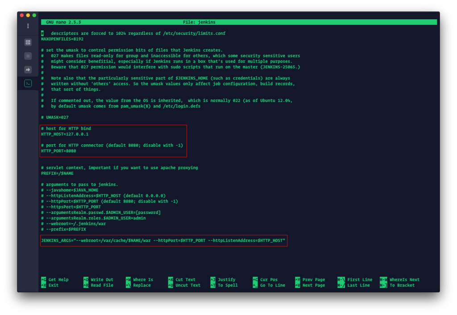
Task: Click the Where Is shortcut
Action: (142, 280)
